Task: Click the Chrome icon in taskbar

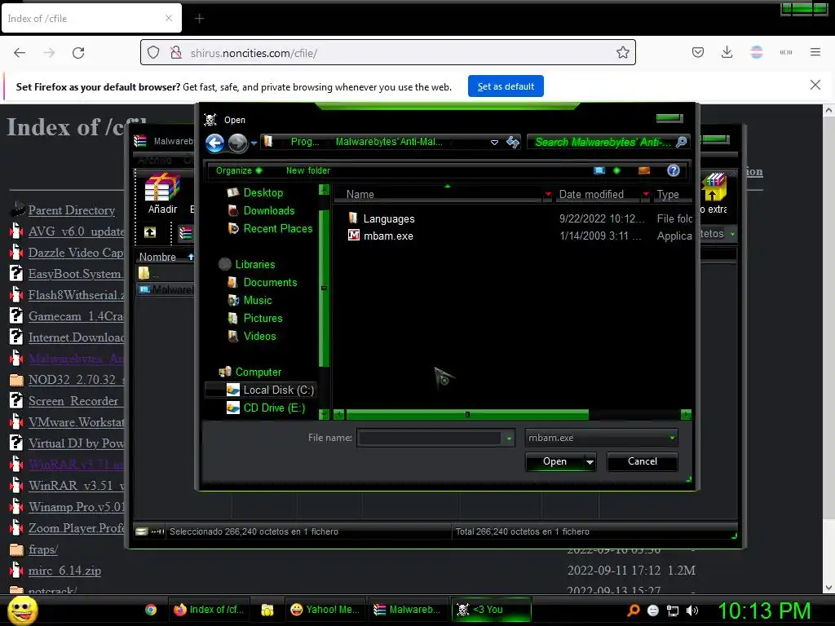Action: pos(151,610)
